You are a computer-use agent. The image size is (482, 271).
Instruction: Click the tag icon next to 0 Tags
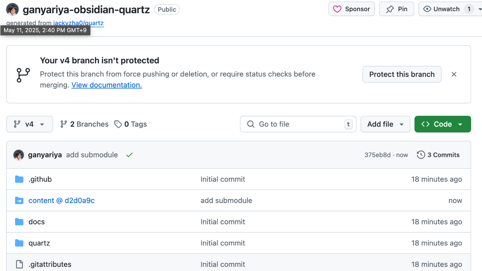[118, 124]
